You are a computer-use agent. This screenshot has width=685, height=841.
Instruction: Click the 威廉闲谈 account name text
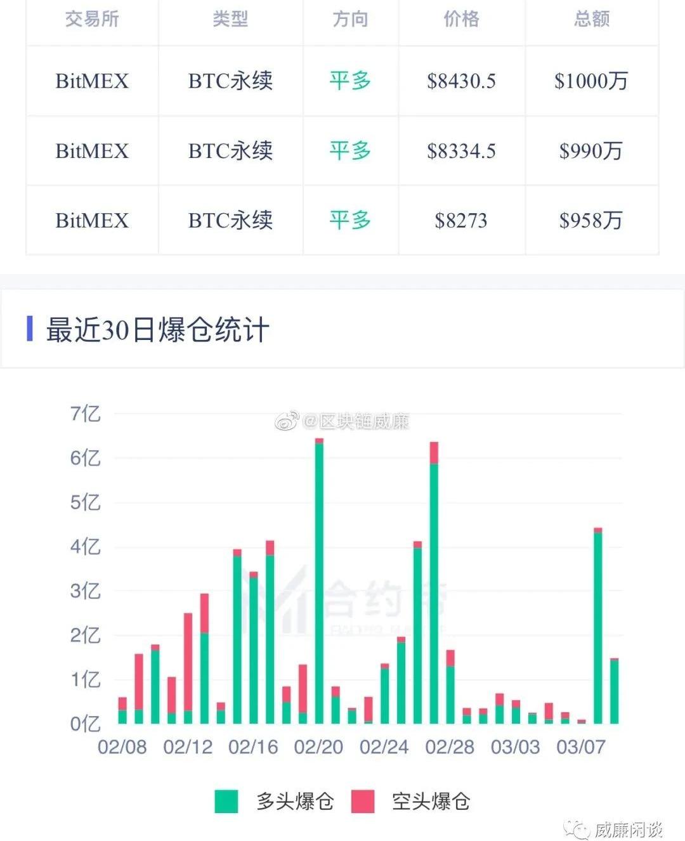point(628,829)
